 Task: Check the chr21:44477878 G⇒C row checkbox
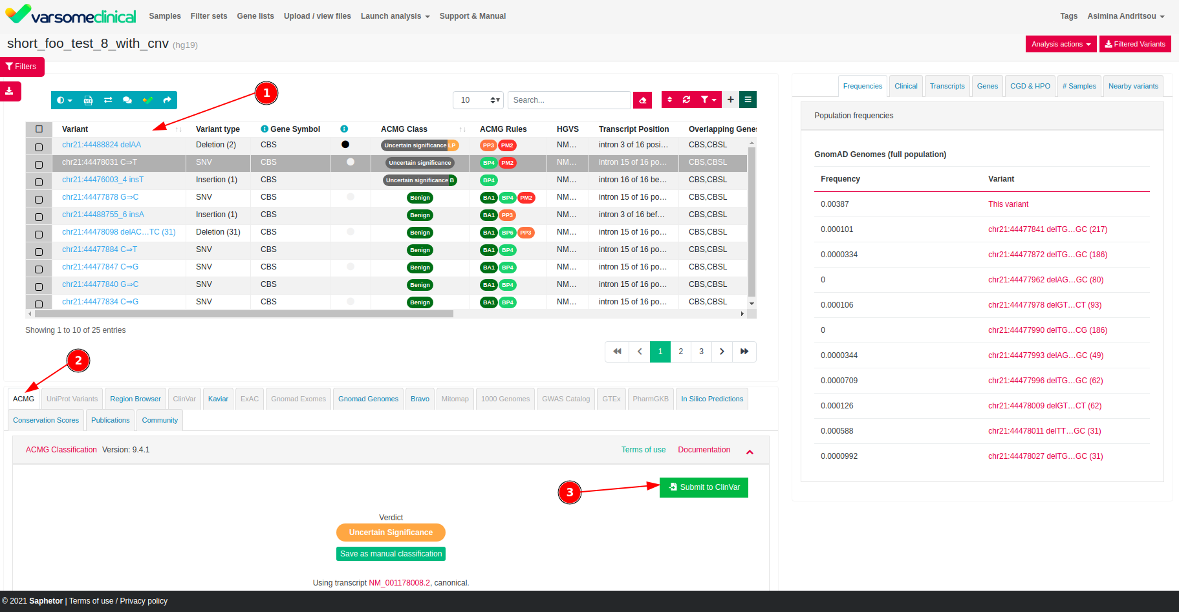(39, 200)
